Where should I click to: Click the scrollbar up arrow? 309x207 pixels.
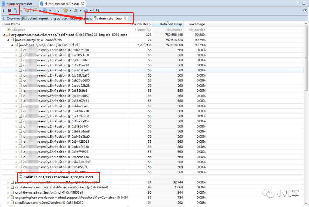point(306,23)
